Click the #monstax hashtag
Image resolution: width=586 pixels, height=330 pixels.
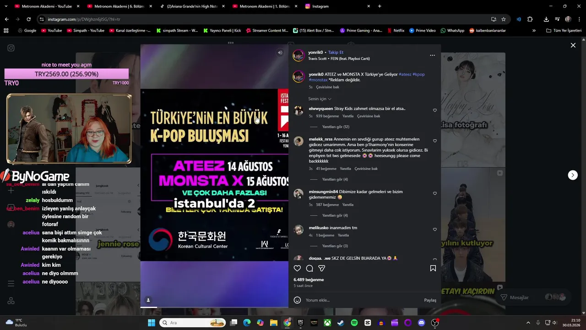click(x=318, y=80)
